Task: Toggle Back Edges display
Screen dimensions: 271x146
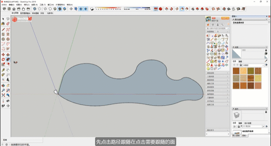Action: click(40, 9)
